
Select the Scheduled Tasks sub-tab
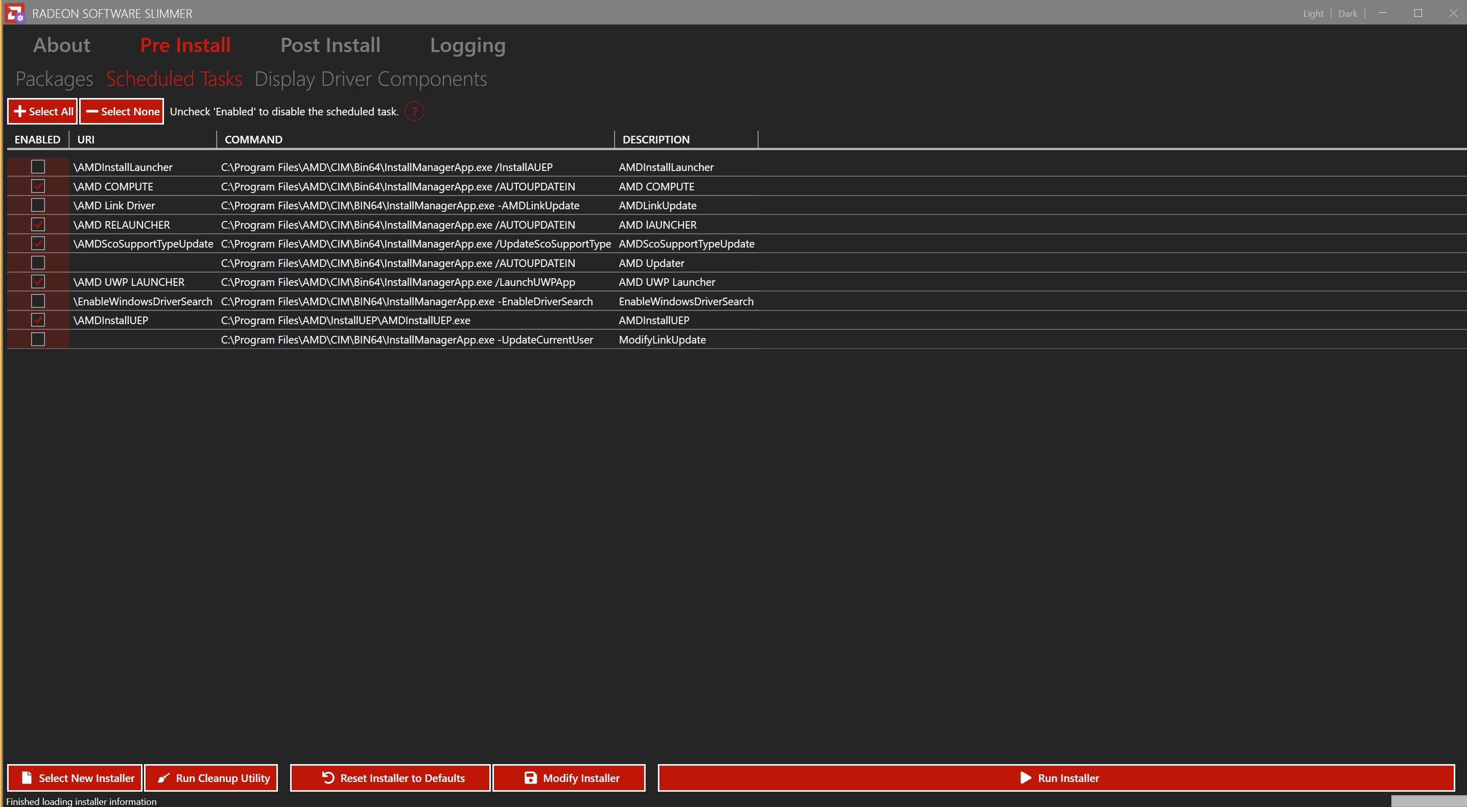click(x=174, y=79)
